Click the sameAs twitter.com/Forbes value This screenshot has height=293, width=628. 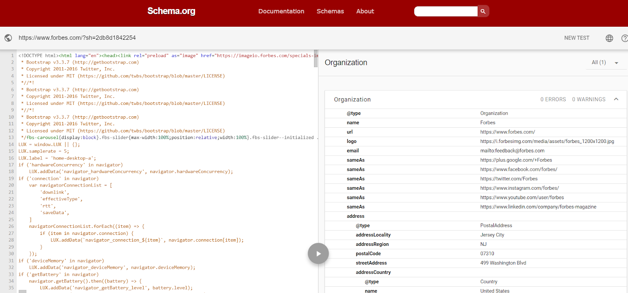coord(509,179)
